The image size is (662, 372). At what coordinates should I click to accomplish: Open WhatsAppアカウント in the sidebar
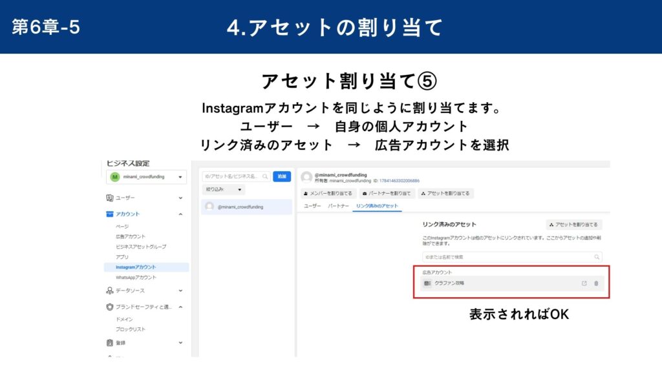click(x=136, y=278)
